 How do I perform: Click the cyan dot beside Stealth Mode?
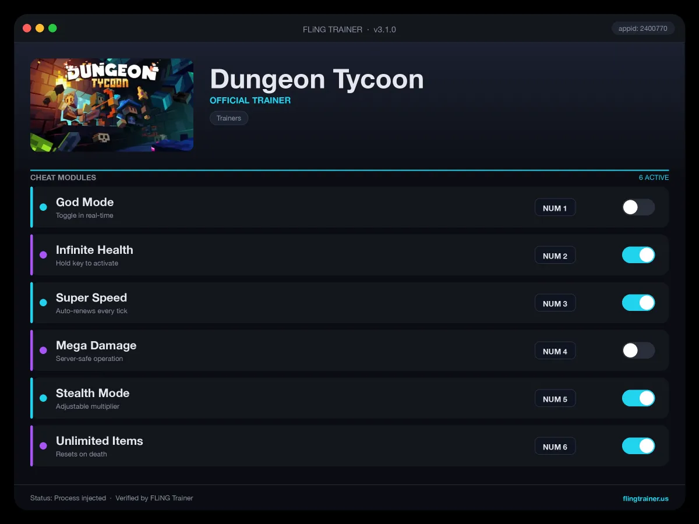(x=43, y=398)
